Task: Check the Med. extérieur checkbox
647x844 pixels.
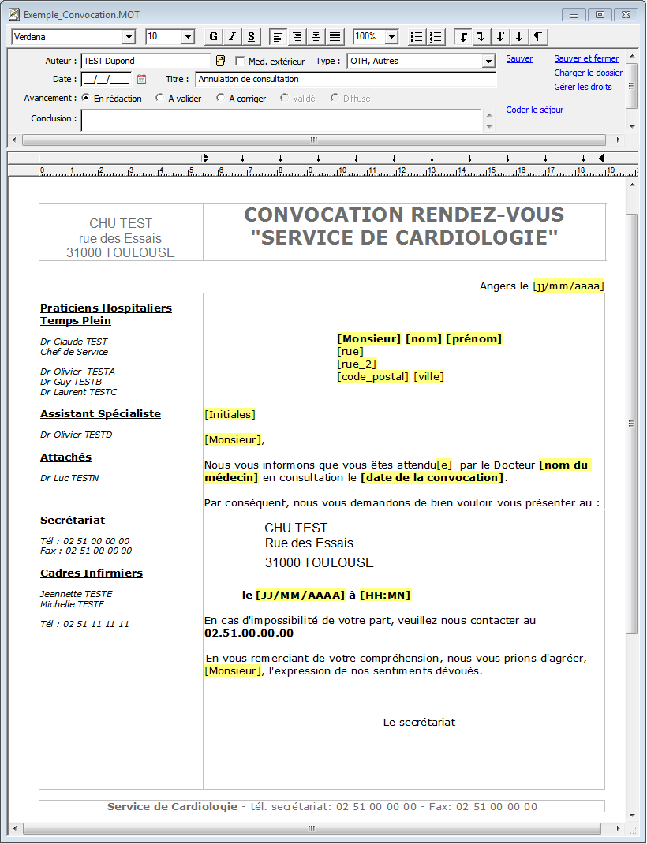Action: coord(240,62)
